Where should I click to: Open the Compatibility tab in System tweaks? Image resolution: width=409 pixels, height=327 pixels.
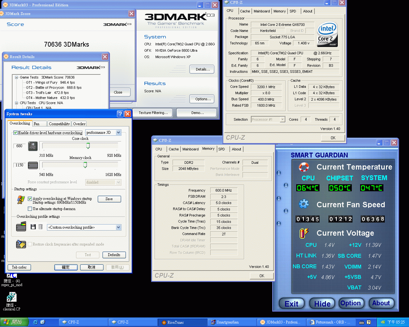pyautogui.click(x=59, y=124)
